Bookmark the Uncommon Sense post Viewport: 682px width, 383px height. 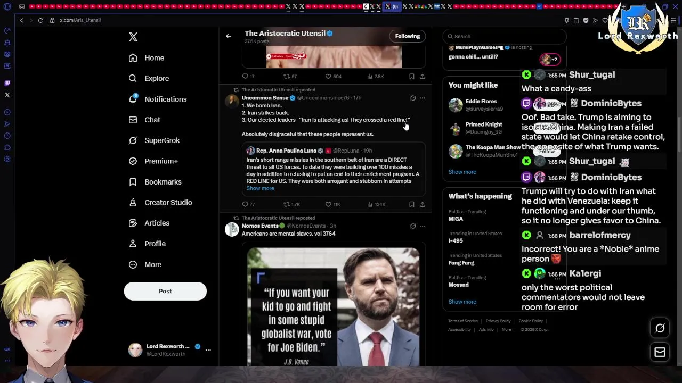(x=411, y=204)
